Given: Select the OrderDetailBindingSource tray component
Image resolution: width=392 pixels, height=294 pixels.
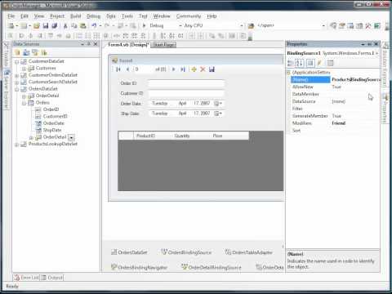Looking at the screenshot, I should click(212, 267).
